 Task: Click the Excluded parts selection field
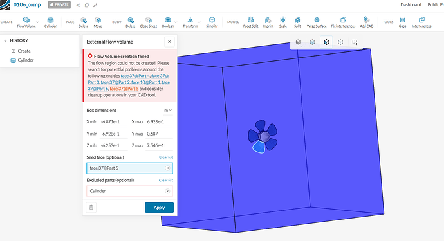[x=129, y=191]
